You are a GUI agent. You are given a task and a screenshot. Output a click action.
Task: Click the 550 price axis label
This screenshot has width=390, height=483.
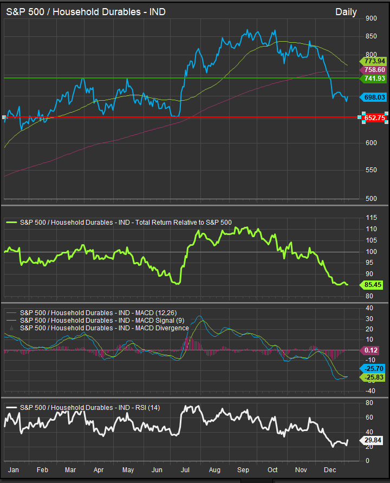coord(371,170)
